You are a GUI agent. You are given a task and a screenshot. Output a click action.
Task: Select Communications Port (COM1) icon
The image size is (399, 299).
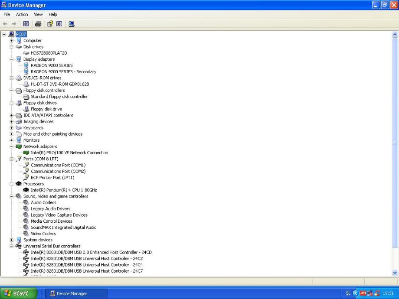26,165
